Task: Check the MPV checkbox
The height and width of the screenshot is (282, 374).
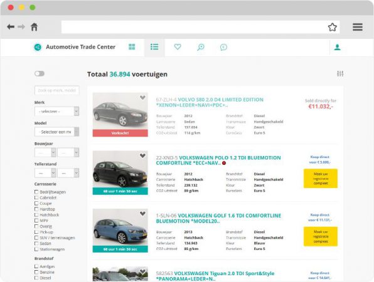Action: point(36,221)
